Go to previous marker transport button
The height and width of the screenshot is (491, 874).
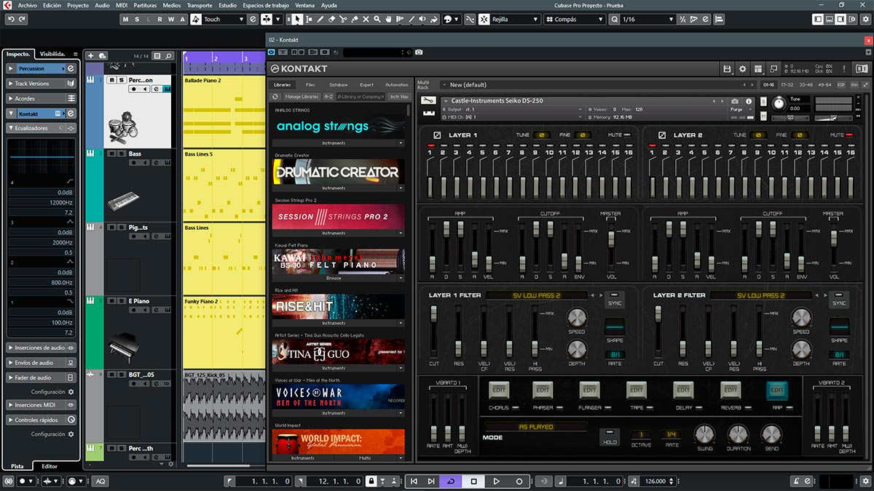[414, 481]
